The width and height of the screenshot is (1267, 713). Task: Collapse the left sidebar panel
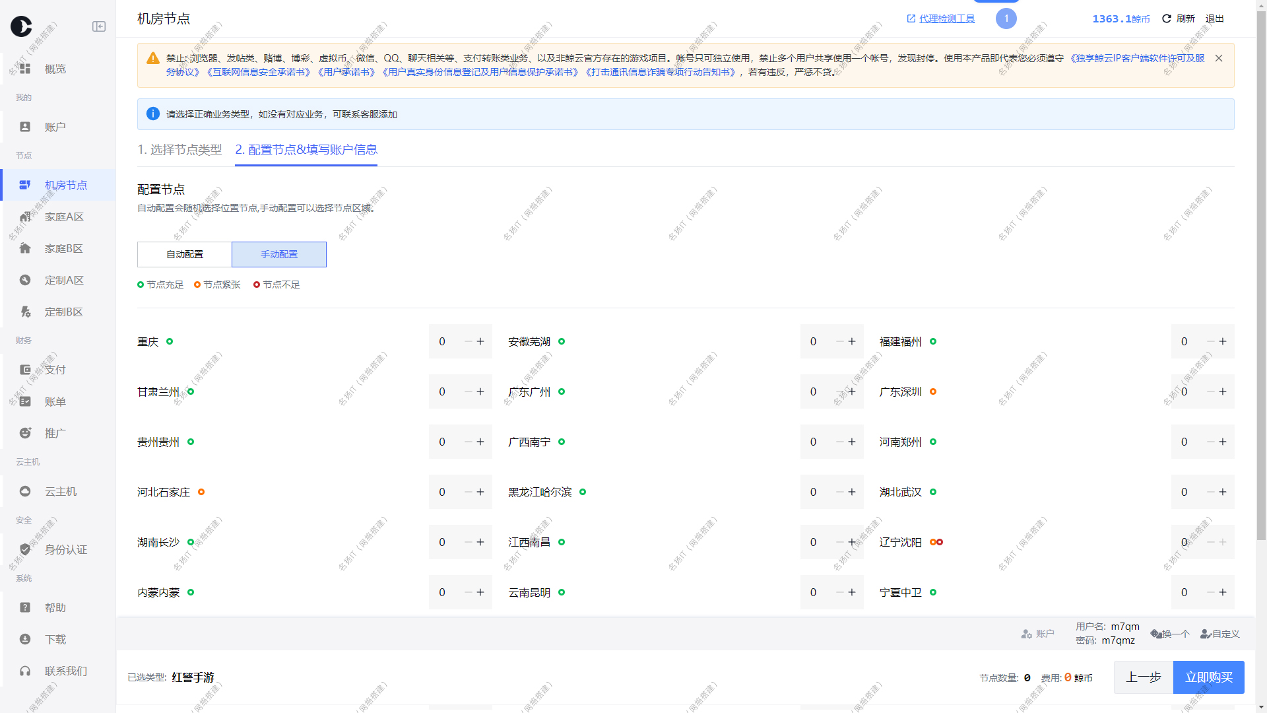click(x=99, y=26)
